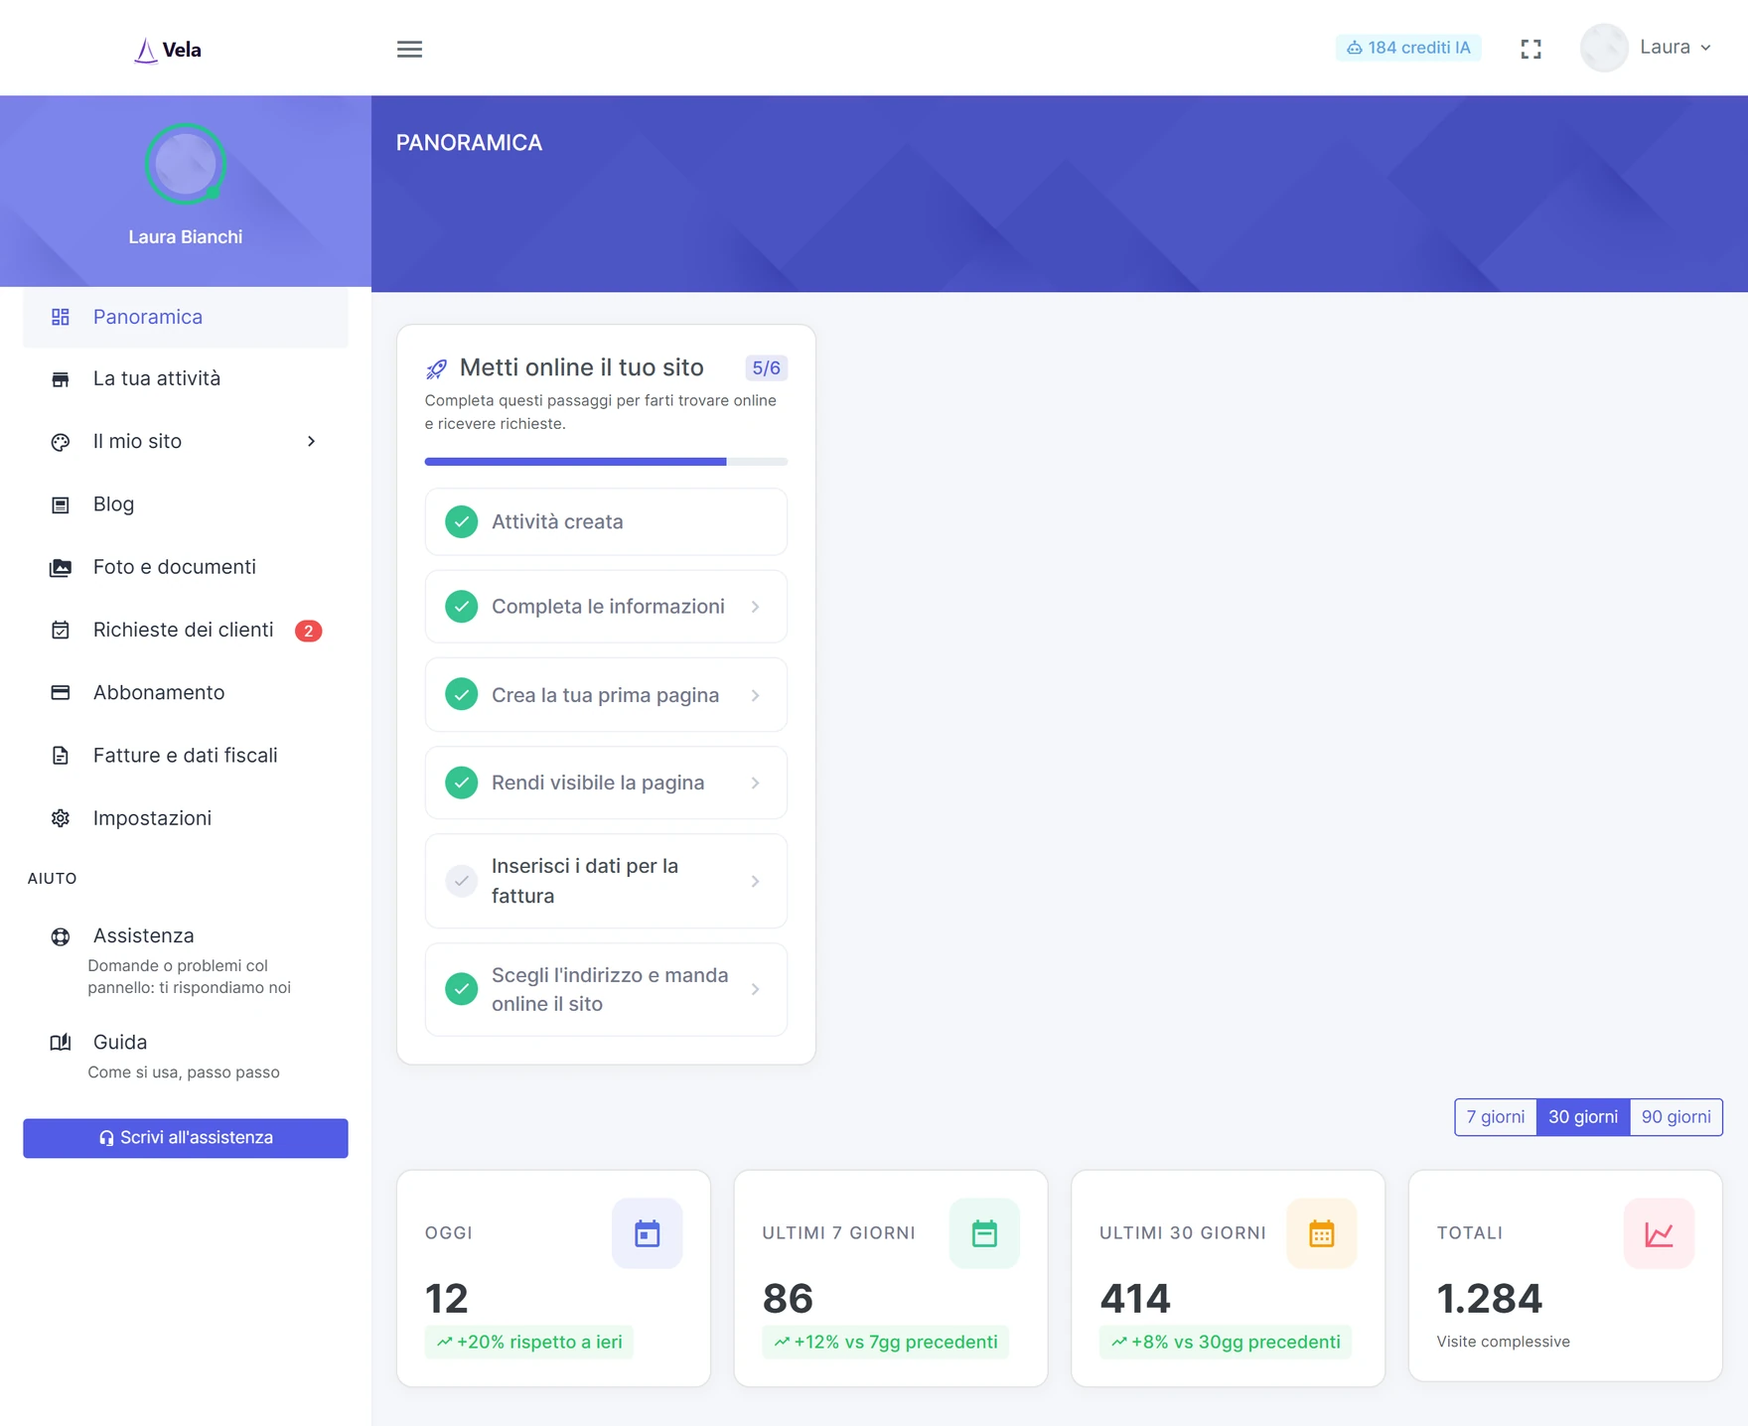The width and height of the screenshot is (1748, 1426).
Task: Click the 184 crediti IA badge
Action: pos(1408,48)
